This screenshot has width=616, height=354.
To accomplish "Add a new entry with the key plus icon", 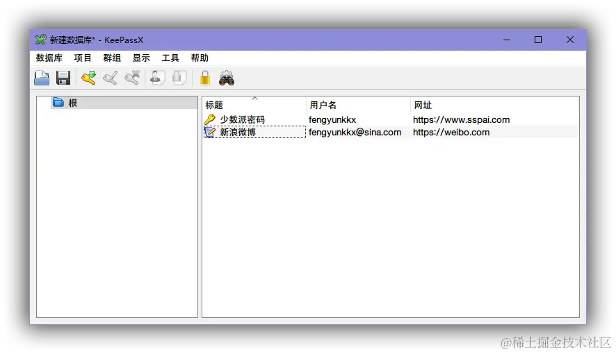I will pyautogui.click(x=89, y=78).
